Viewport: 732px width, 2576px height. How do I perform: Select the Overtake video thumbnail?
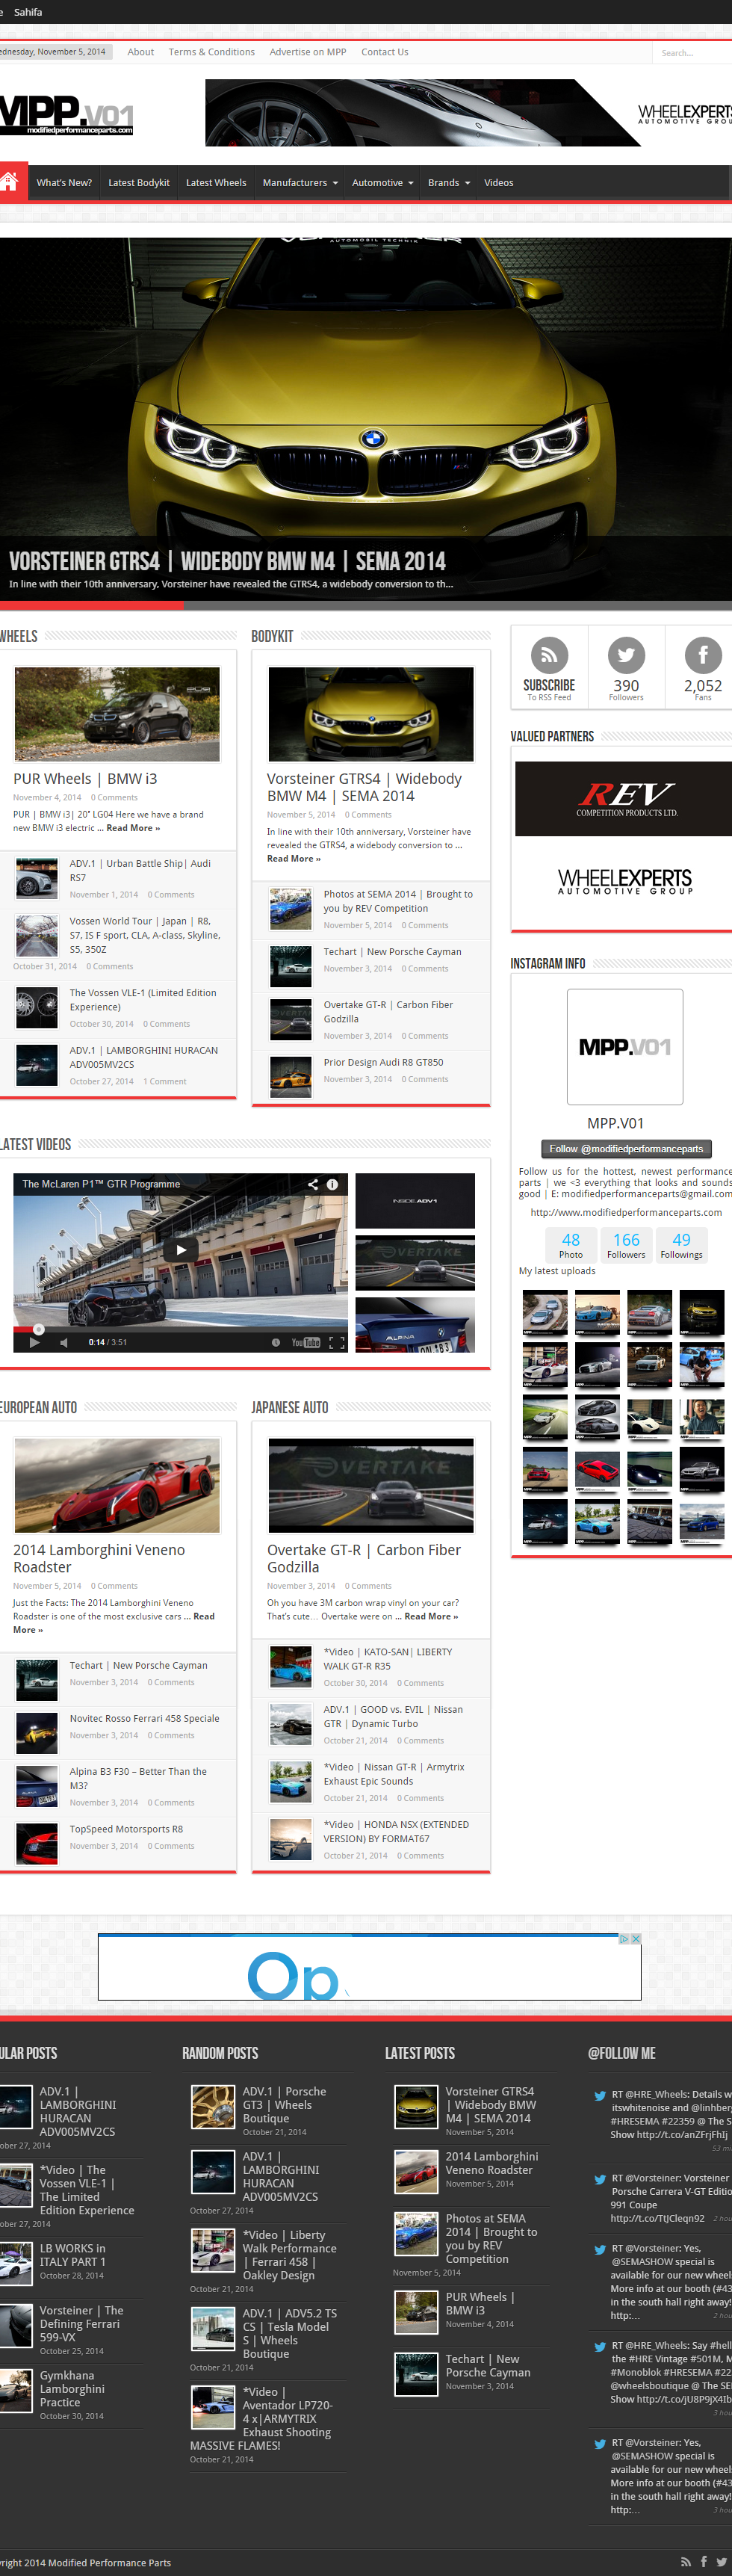click(x=415, y=1263)
